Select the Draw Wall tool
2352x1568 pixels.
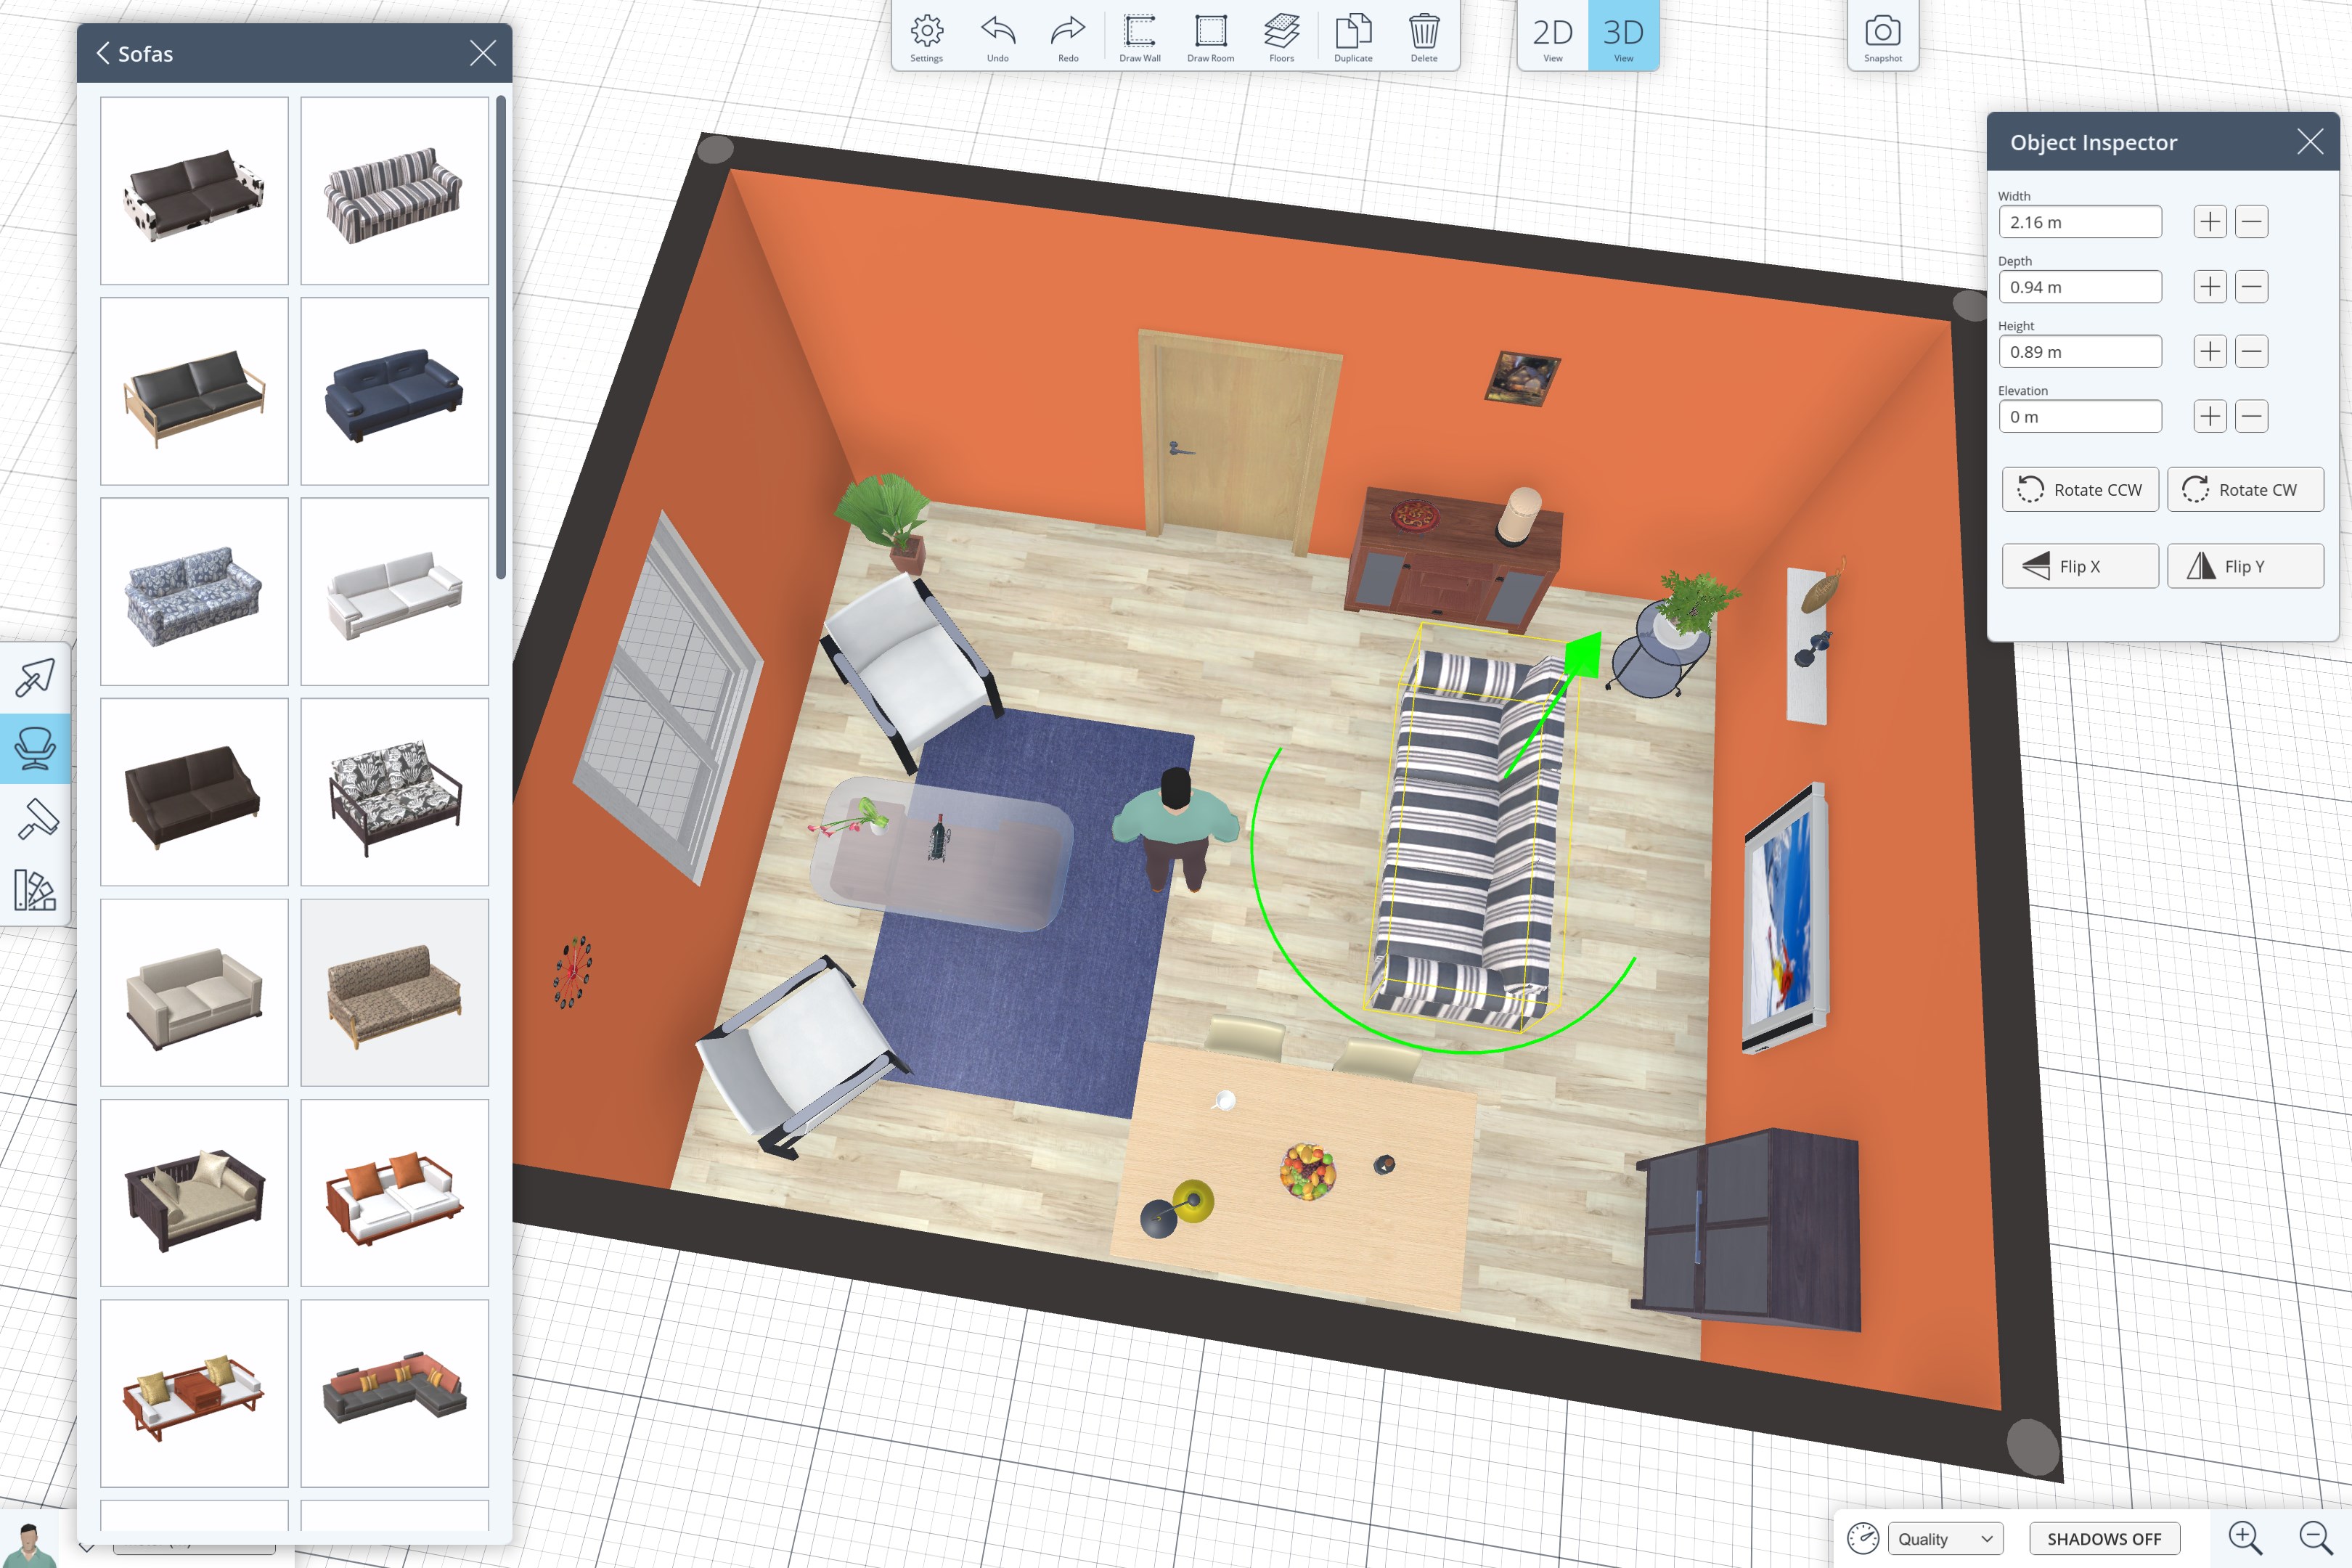[x=1140, y=37]
